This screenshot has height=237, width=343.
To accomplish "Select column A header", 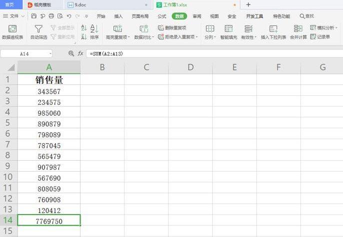I will [x=49, y=67].
